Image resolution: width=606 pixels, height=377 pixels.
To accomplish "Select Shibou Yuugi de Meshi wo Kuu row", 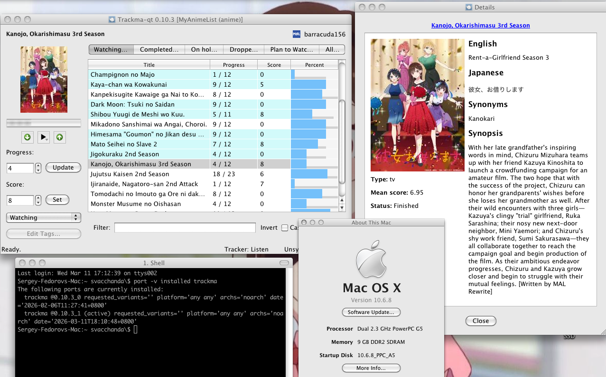I will coord(213,114).
